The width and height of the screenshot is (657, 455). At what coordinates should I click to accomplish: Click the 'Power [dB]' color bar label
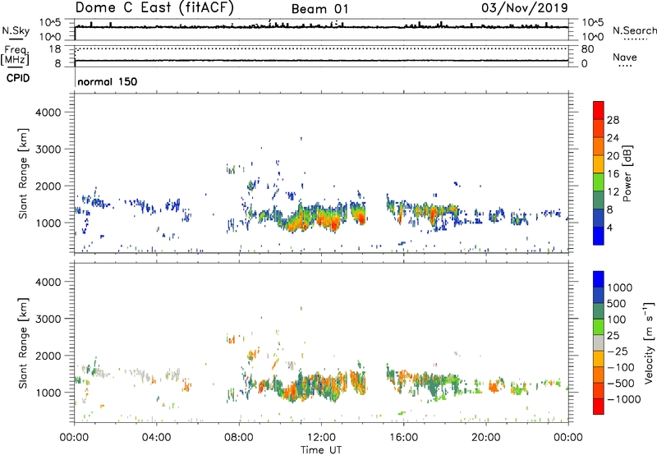point(627,173)
